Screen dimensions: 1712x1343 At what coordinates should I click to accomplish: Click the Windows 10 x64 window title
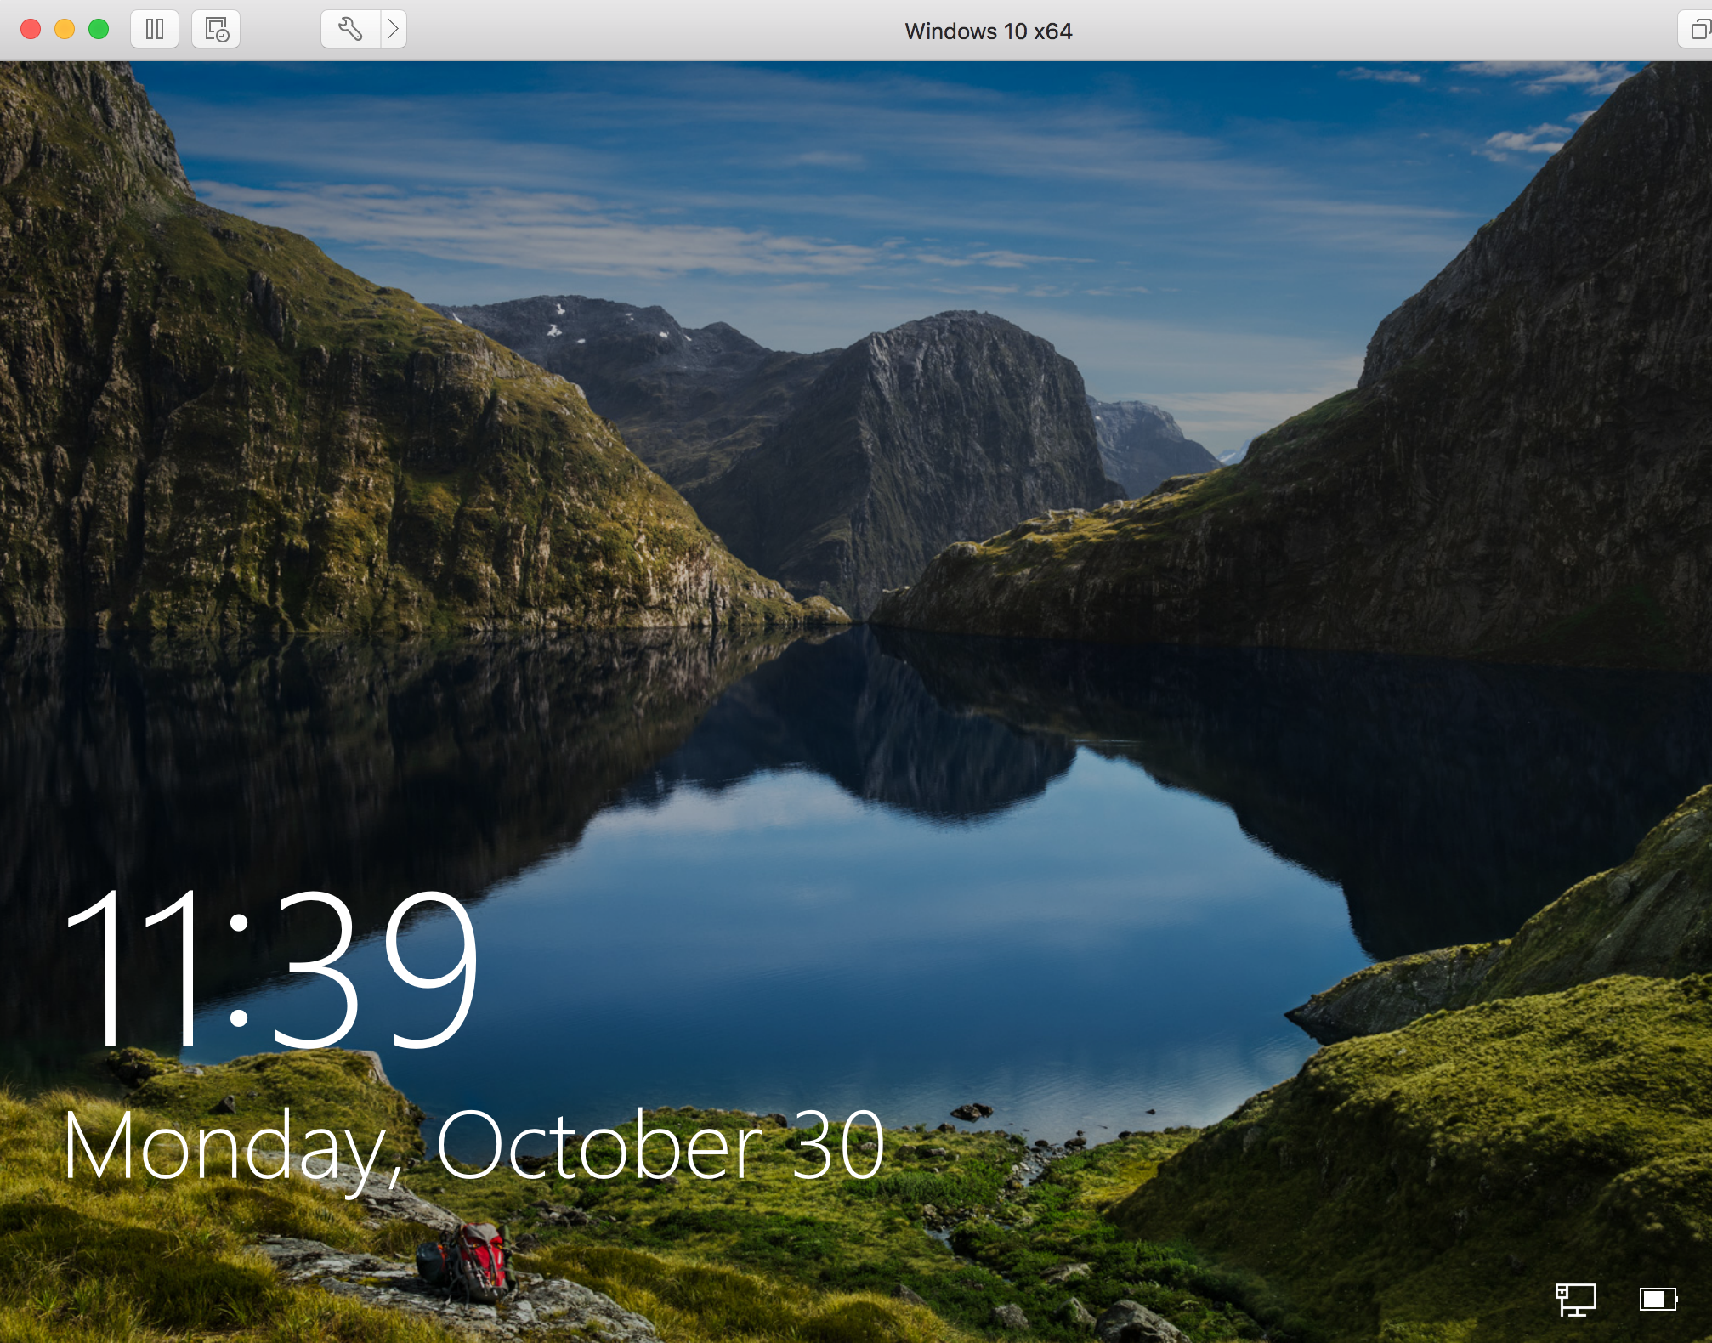(988, 31)
